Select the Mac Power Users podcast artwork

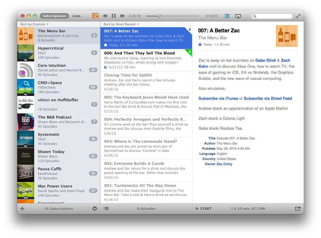(26, 191)
